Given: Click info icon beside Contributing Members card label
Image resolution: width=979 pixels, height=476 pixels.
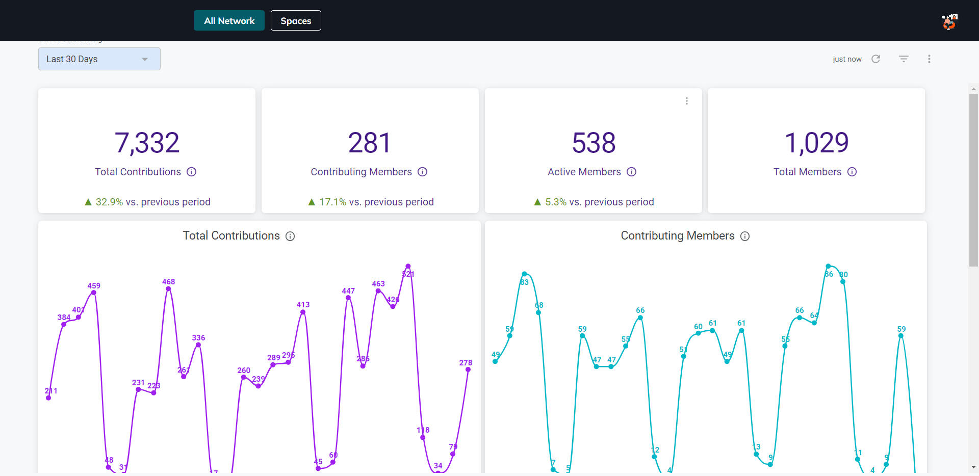Looking at the screenshot, I should 422,172.
